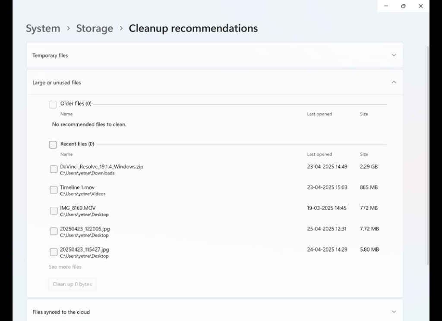Screen dimensions: 442x321
Task: Collapse the Large or unused files section
Action: pyautogui.click(x=393, y=82)
